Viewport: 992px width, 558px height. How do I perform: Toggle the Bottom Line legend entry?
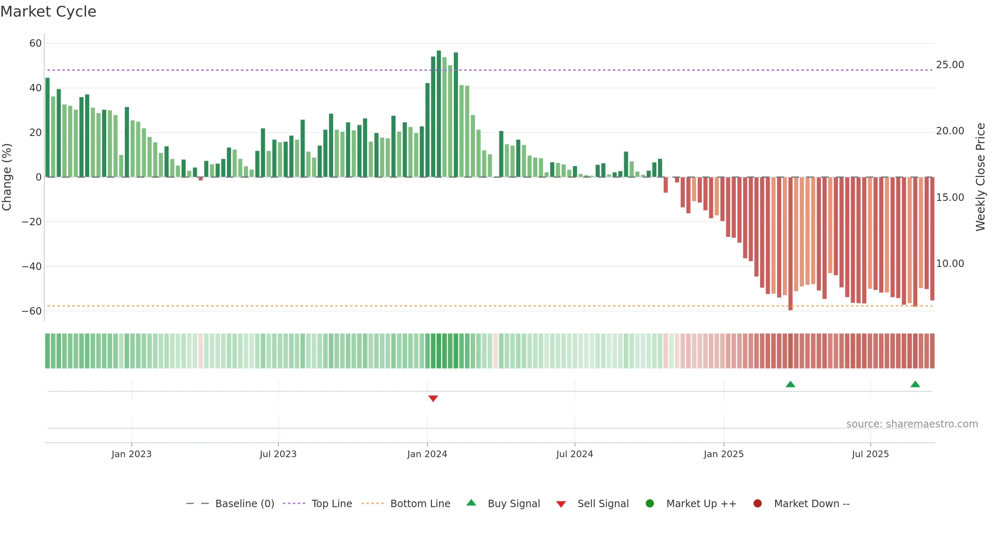click(406, 503)
